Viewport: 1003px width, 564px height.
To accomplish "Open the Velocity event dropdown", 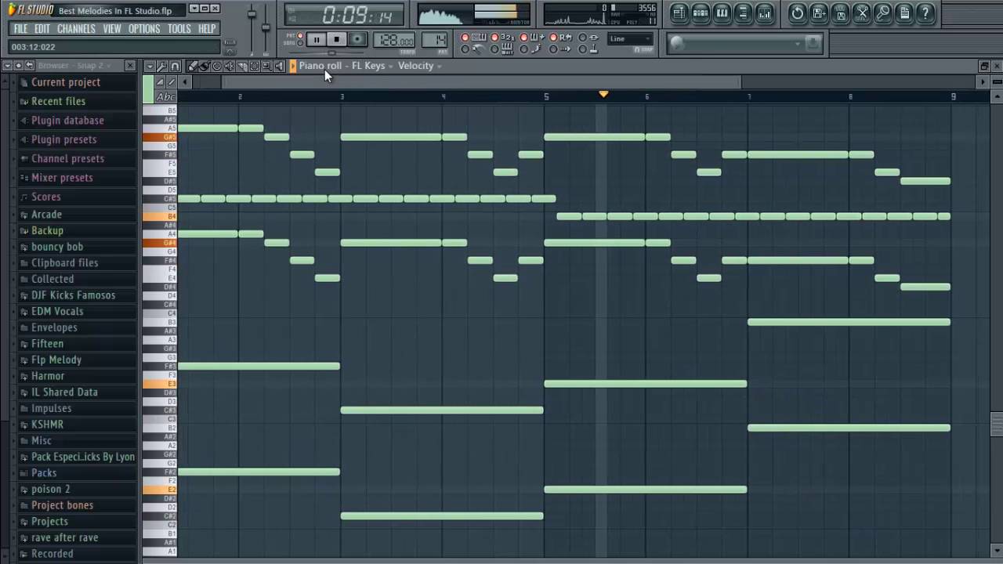I will [x=420, y=66].
